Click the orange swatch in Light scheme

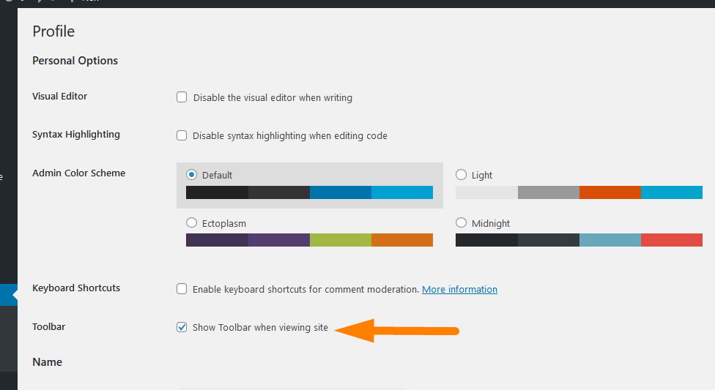(x=610, y=192)
